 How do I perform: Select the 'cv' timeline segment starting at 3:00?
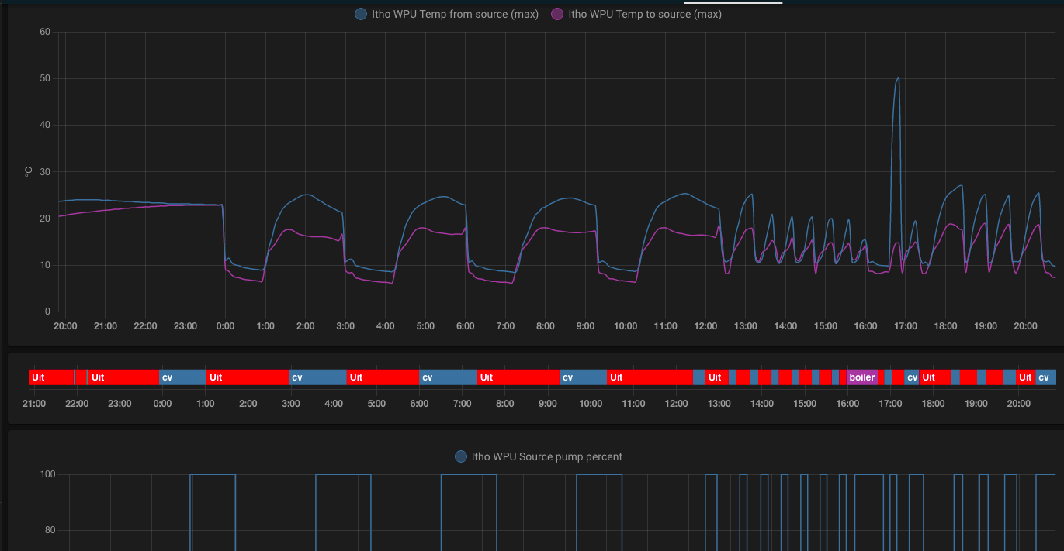click(x=317, y=377)
